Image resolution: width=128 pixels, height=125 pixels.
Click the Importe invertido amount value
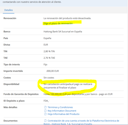52,71
